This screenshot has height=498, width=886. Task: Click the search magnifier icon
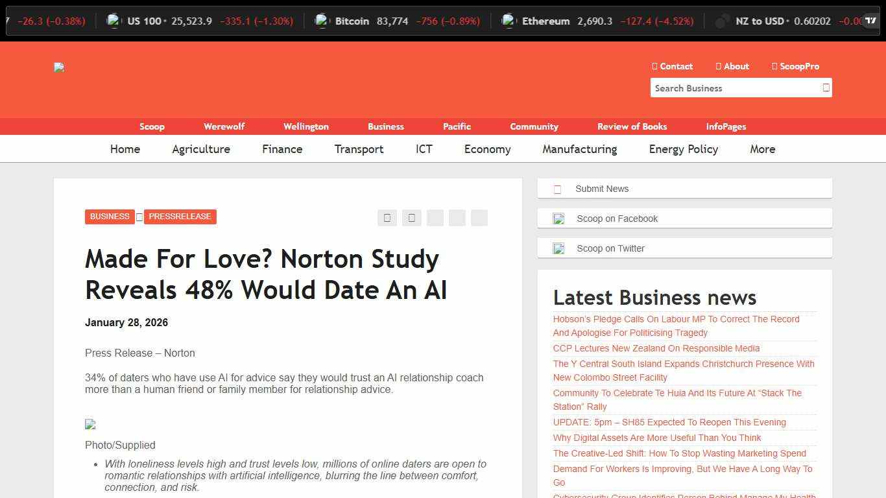tap(826, 88)
